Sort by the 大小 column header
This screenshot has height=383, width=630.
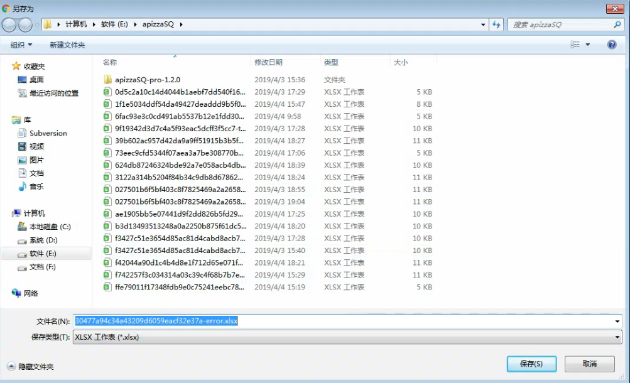(x=401, y=62)
